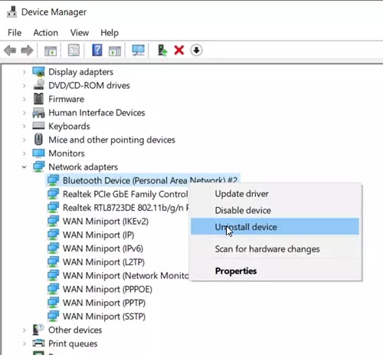The height and width of the screenshot is (355, 383).
Task: Expand the Display adapters category
Action: pos(24,72)
